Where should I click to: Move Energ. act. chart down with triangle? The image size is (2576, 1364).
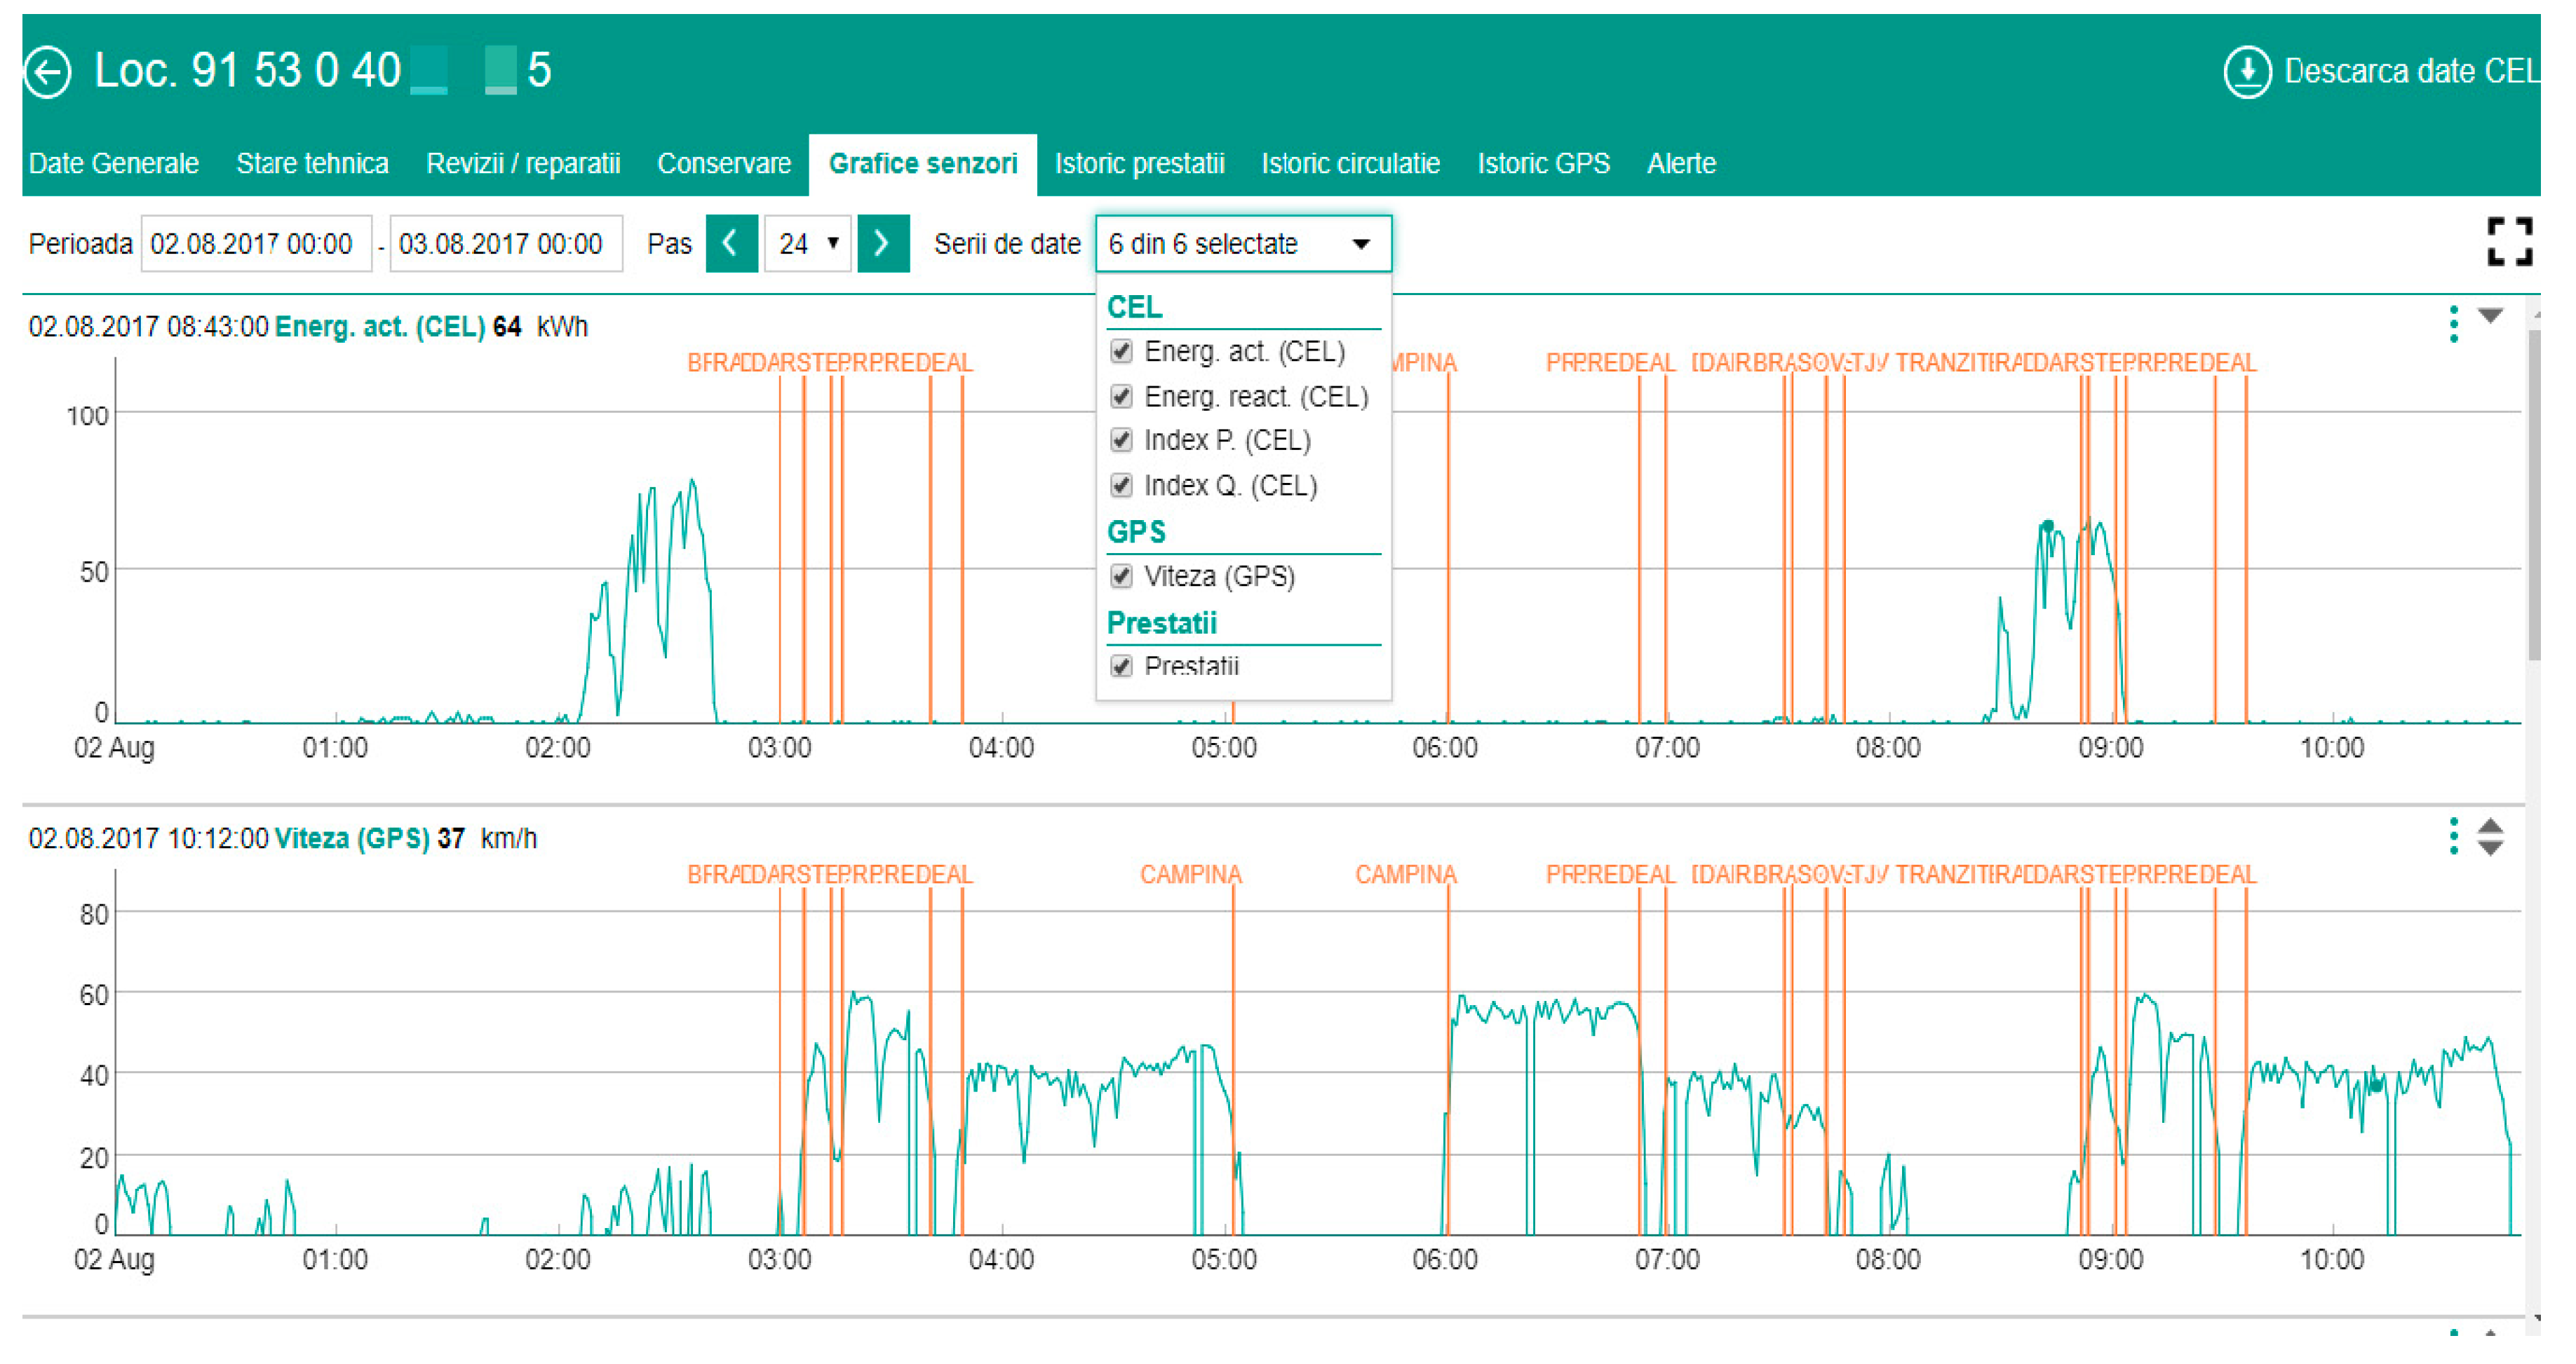click(x=2490, y=316)
